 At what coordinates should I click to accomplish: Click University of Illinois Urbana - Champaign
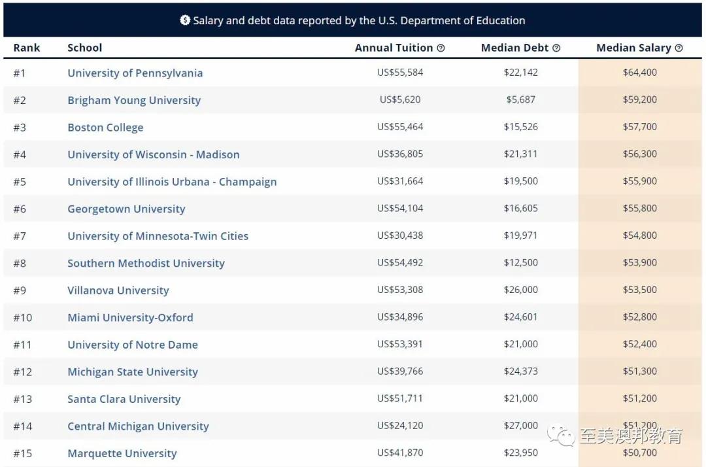pos(172,181)
